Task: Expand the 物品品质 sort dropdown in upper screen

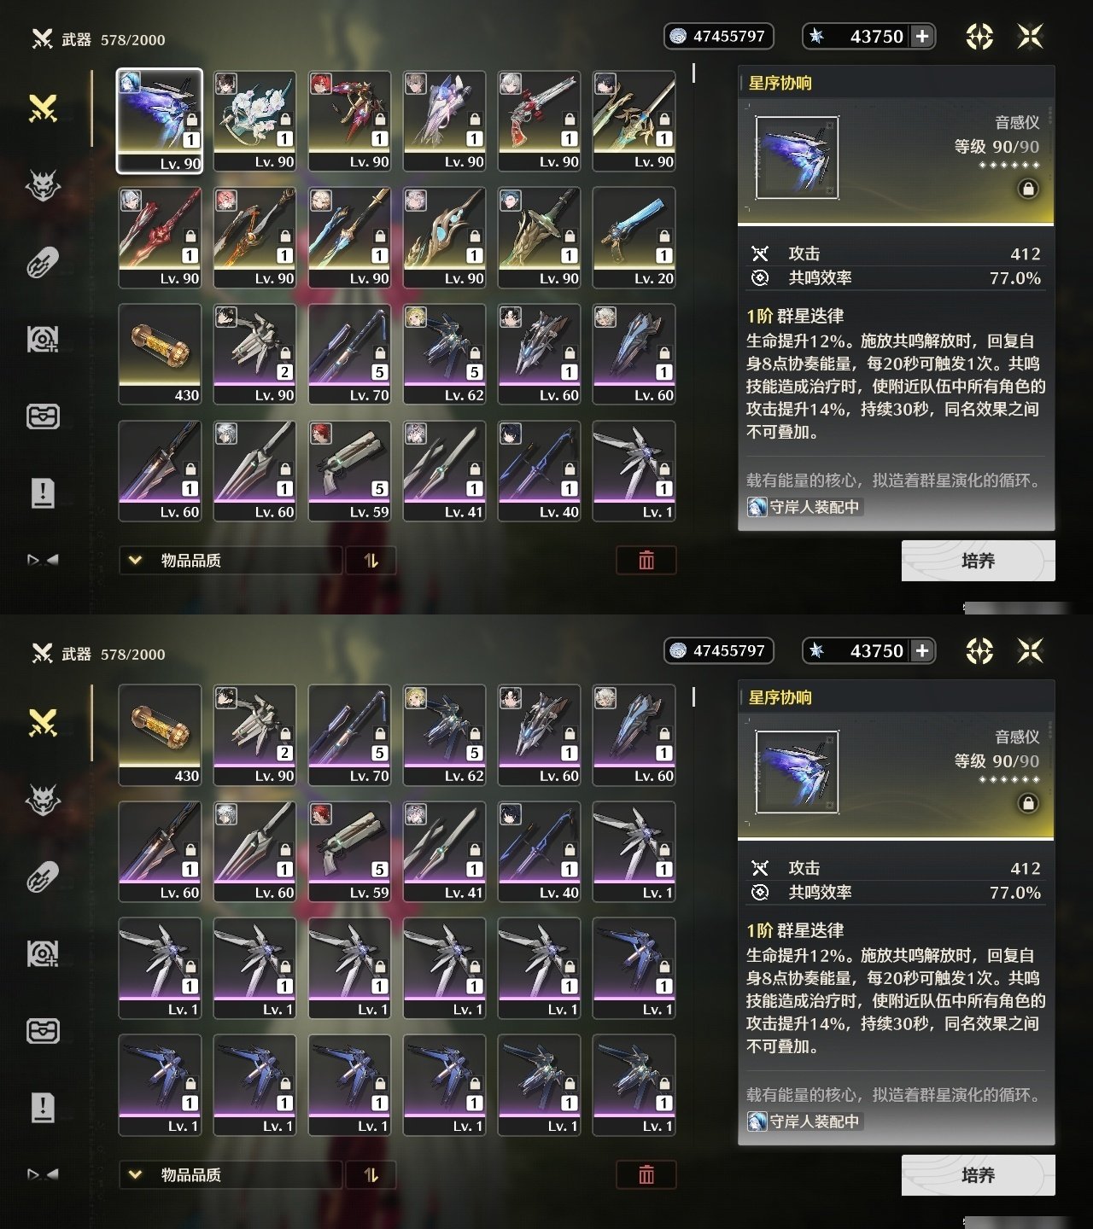Action: (231, 560)
